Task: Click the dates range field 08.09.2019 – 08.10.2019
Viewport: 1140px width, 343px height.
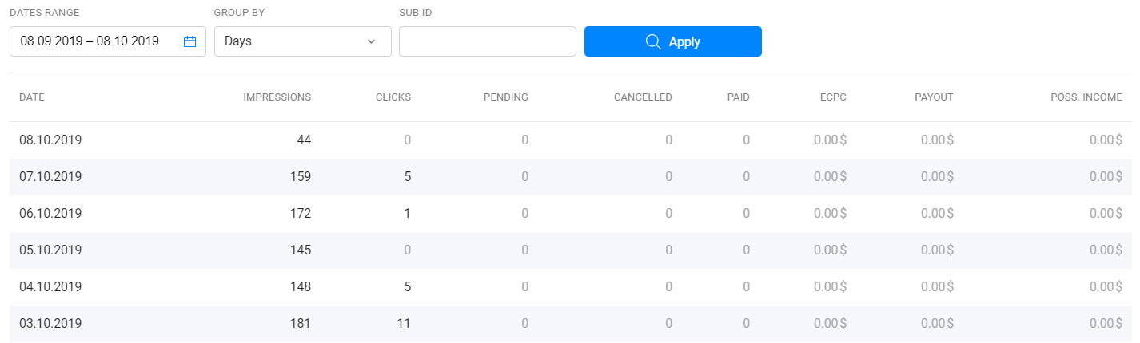Action: (108, 41)
